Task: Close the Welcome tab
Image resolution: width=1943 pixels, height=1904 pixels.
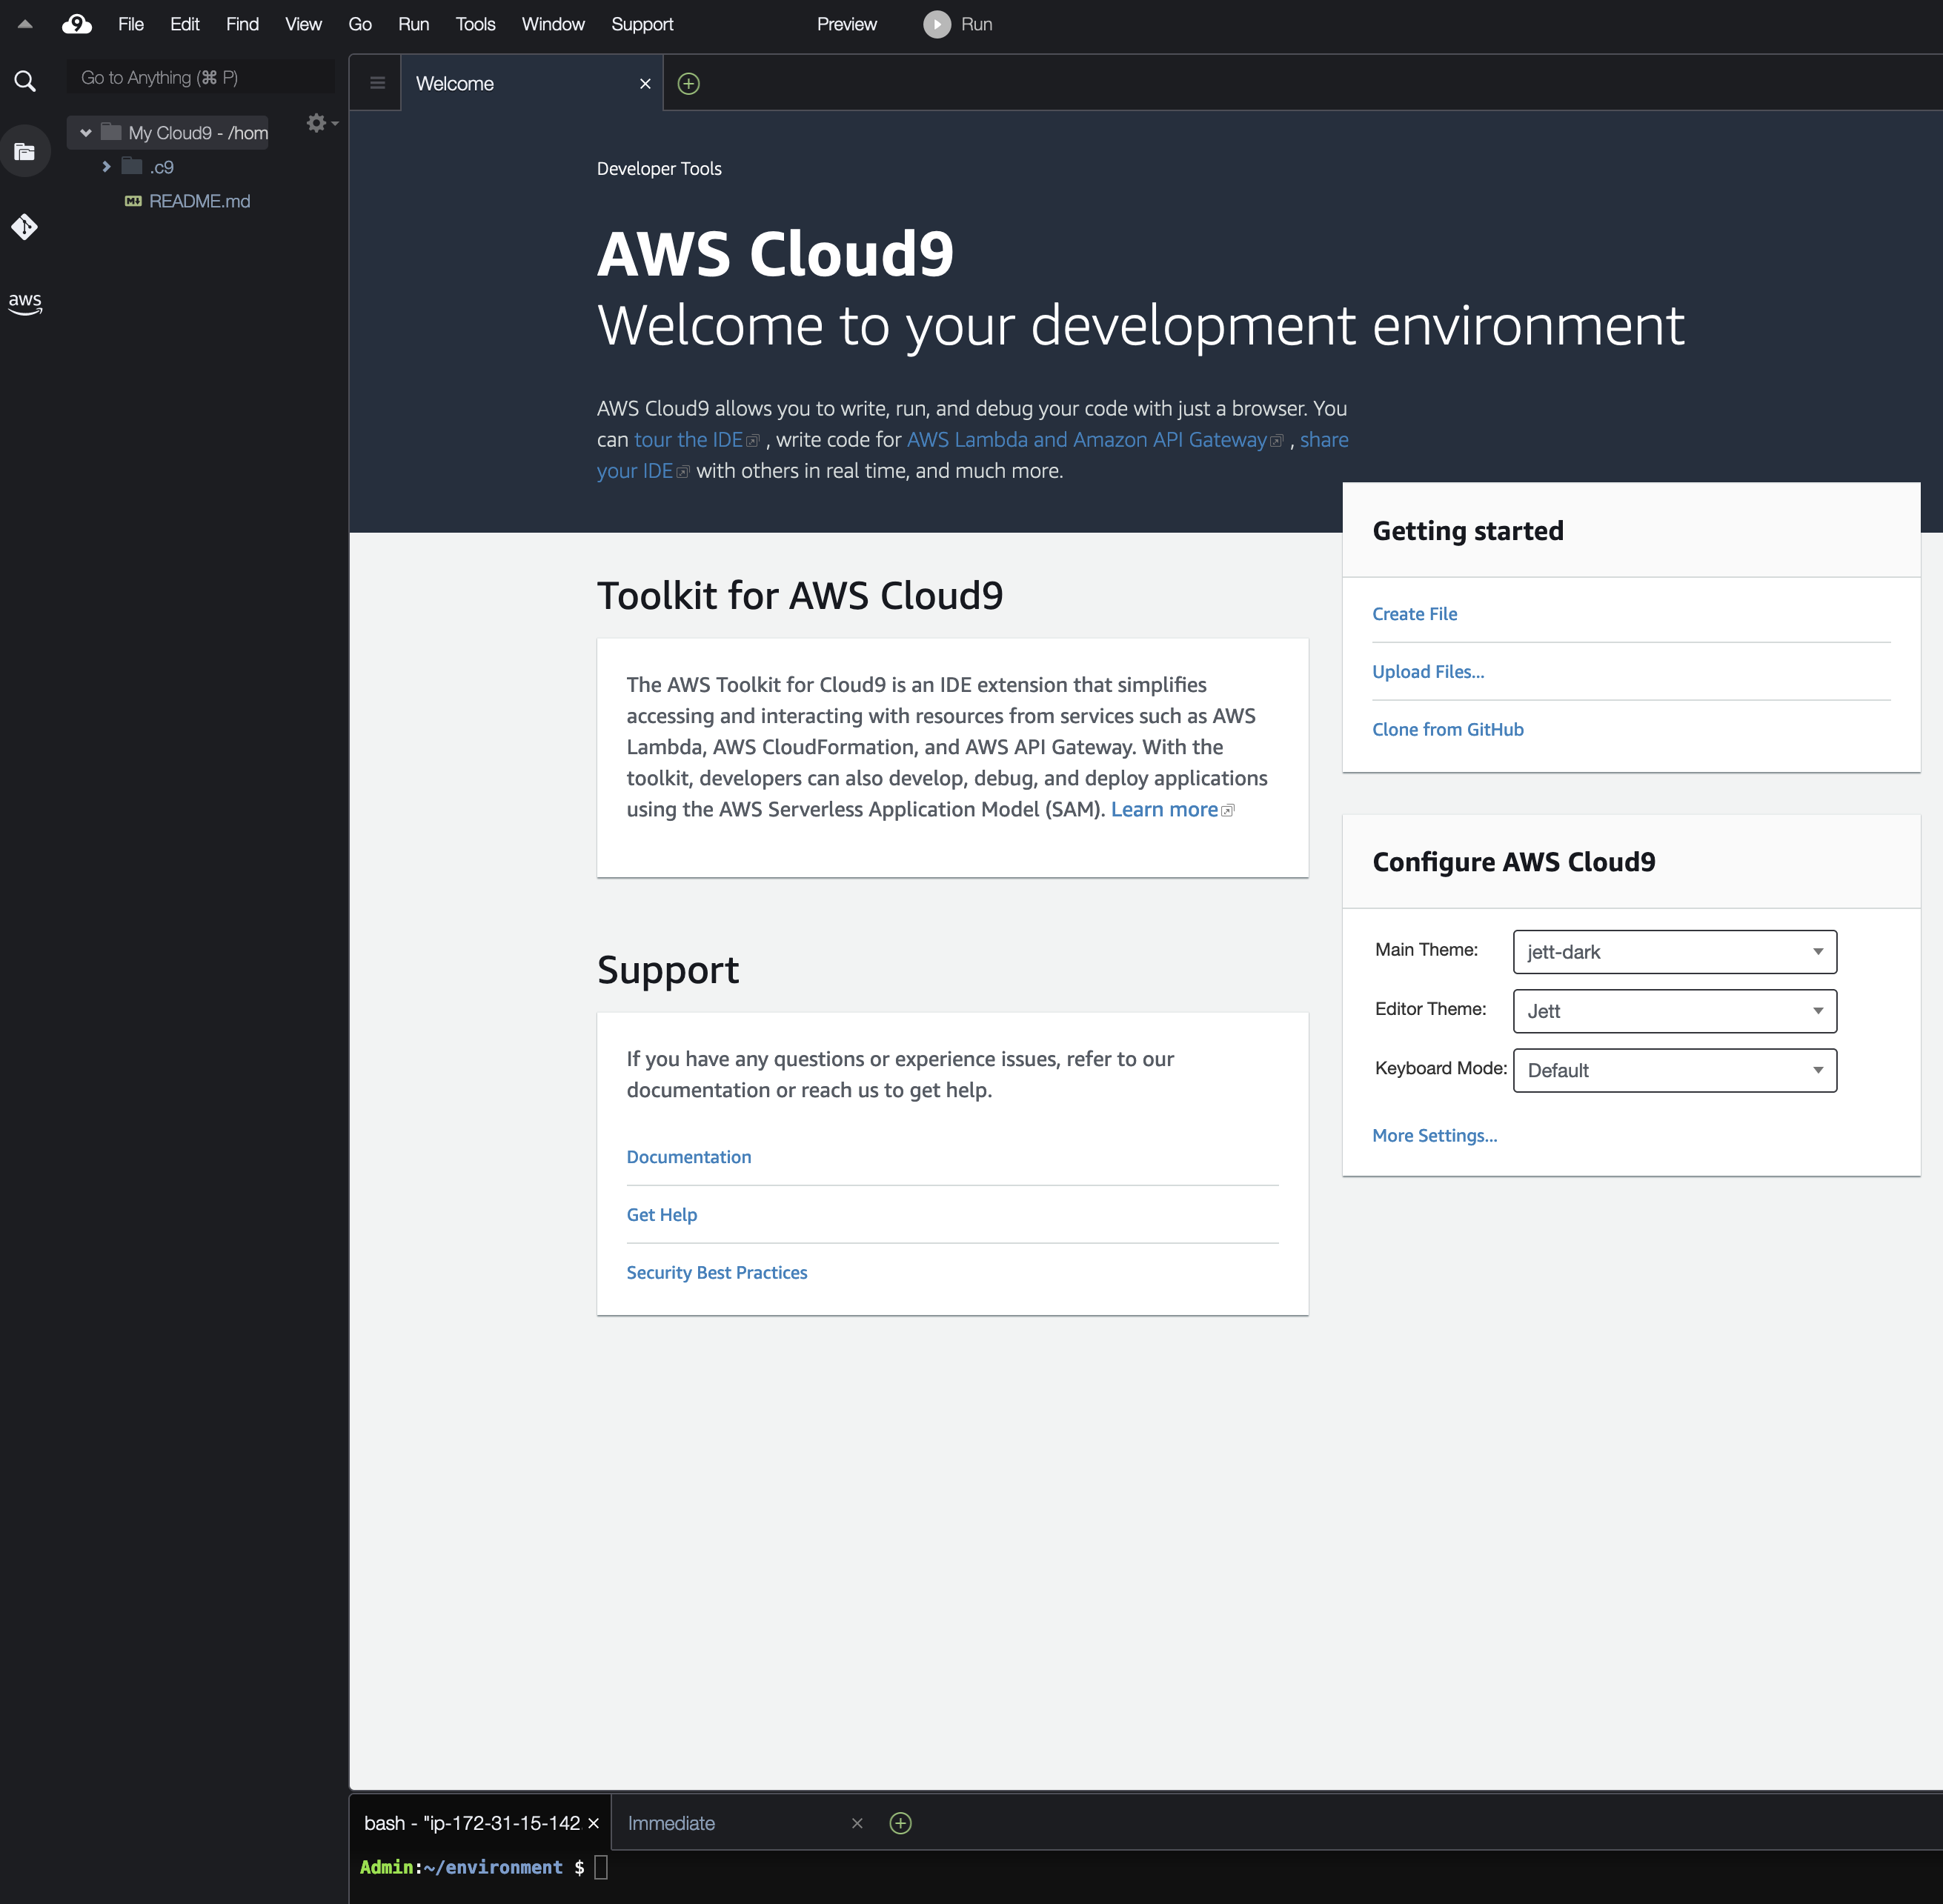Action: [x=645, y=84]
